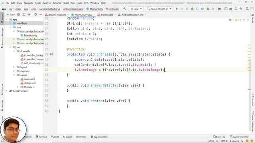Toggle the Structure side panel
Image resolution: width=255 pixels, height=143 pixels.
pyautogui.click(x=2, y=90)
